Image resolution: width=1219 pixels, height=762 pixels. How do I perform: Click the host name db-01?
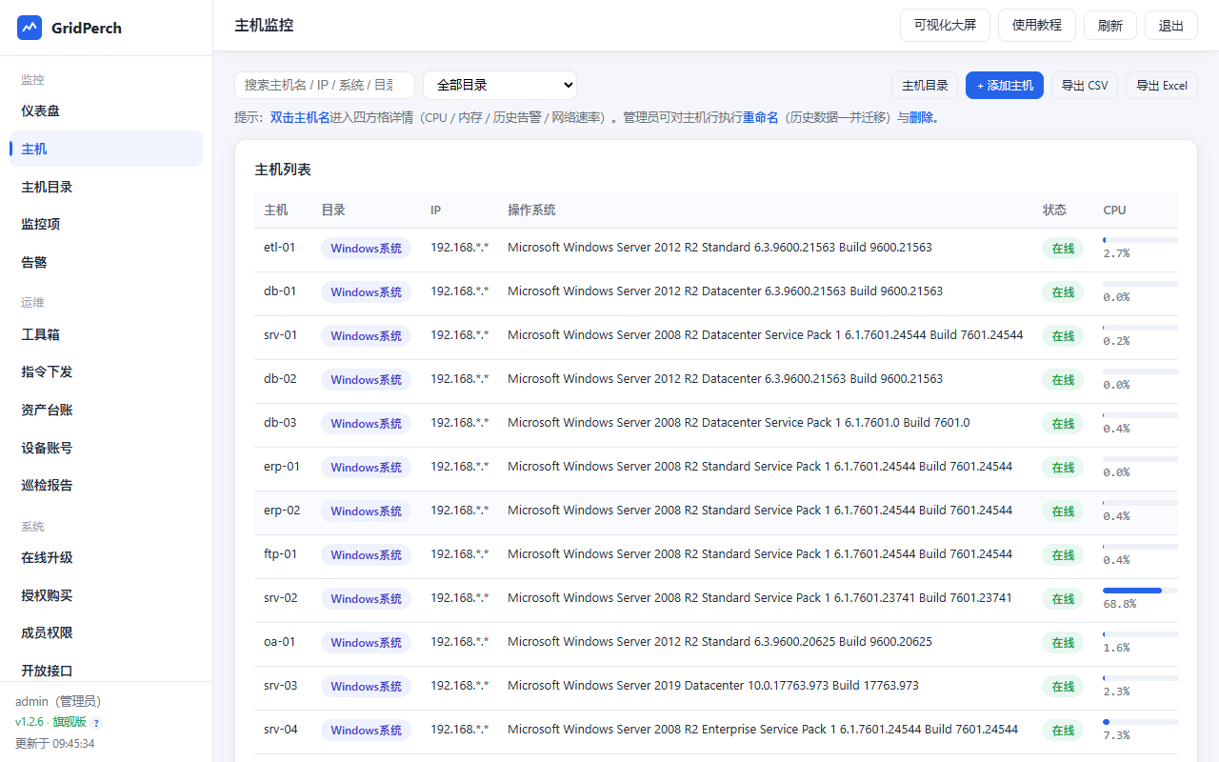tap(280, 291)
